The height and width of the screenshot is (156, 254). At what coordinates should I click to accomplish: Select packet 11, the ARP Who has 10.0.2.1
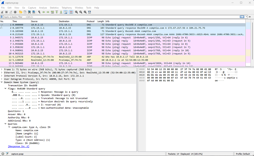[123, 57]
